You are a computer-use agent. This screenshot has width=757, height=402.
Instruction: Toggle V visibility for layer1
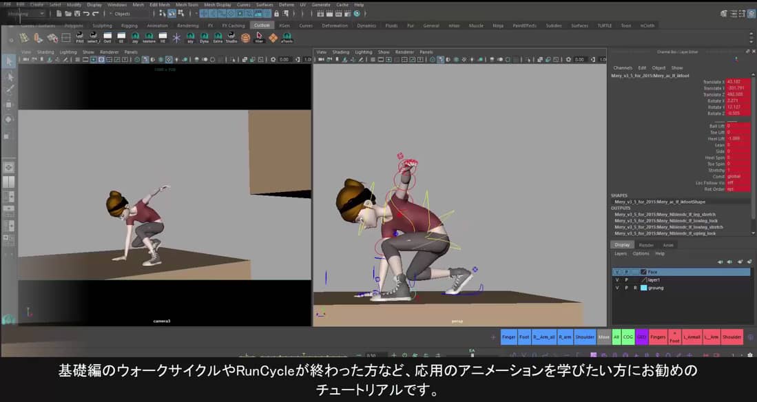coord(617,280)
